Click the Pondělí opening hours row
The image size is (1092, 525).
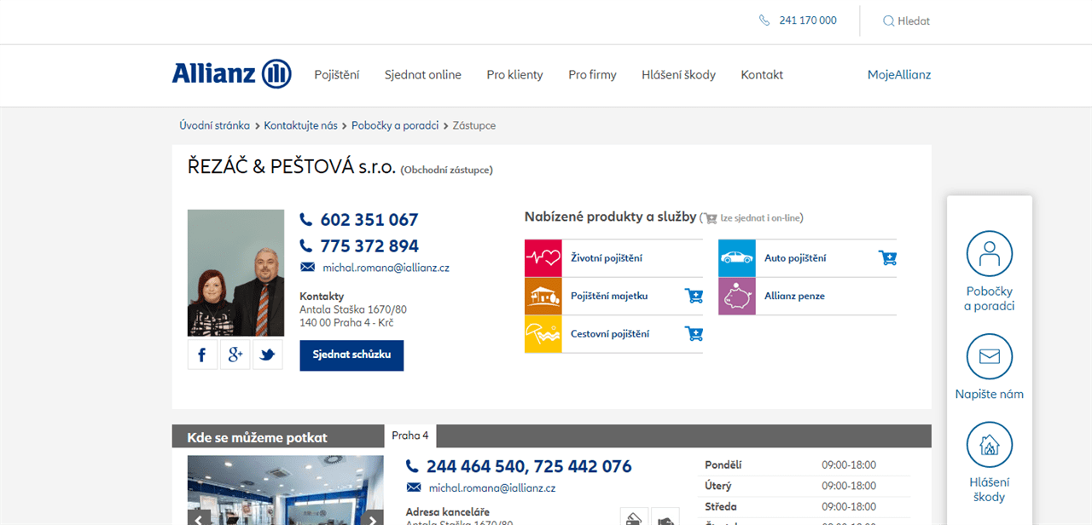click(804, 465)
